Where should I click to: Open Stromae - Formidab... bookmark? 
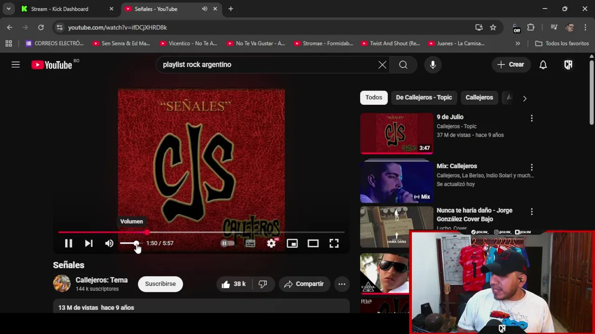pyautogui.click(x=323, y=44)
